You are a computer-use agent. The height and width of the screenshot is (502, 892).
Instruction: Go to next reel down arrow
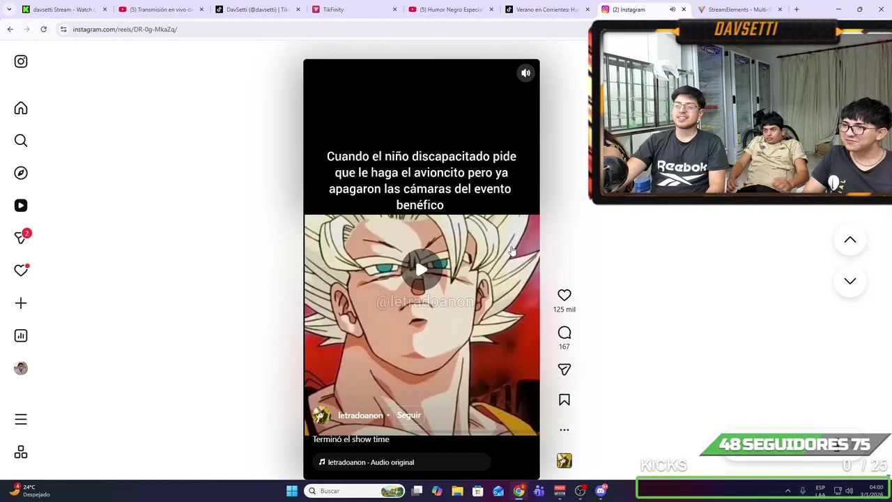tap(850, 281)
